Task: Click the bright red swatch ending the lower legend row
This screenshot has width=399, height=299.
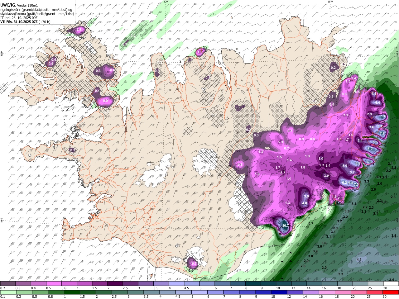Action: pos(391,292)
